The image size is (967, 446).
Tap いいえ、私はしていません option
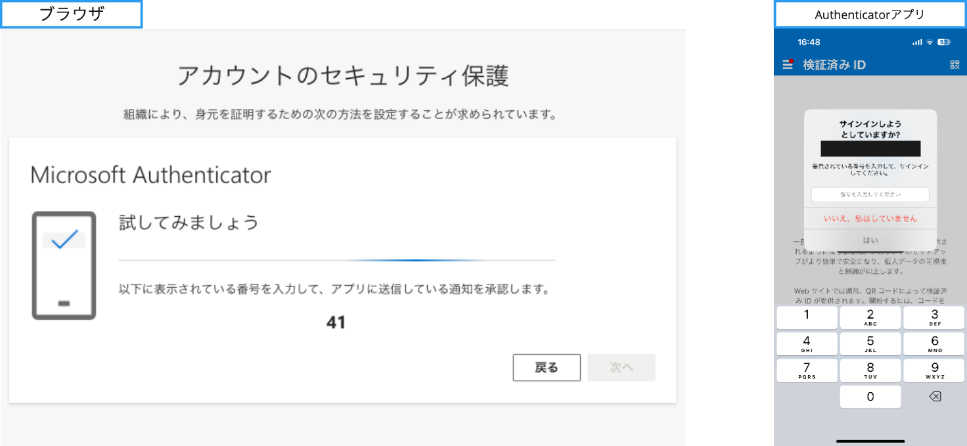click(870, 218)
